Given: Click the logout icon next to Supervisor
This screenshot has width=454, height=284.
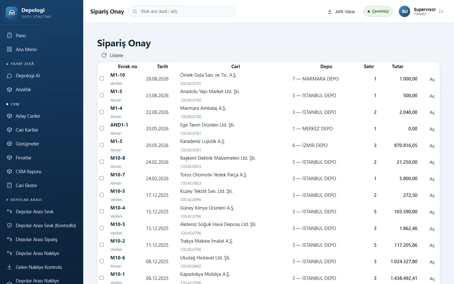Looking at the screenshot, I should 441,11.
